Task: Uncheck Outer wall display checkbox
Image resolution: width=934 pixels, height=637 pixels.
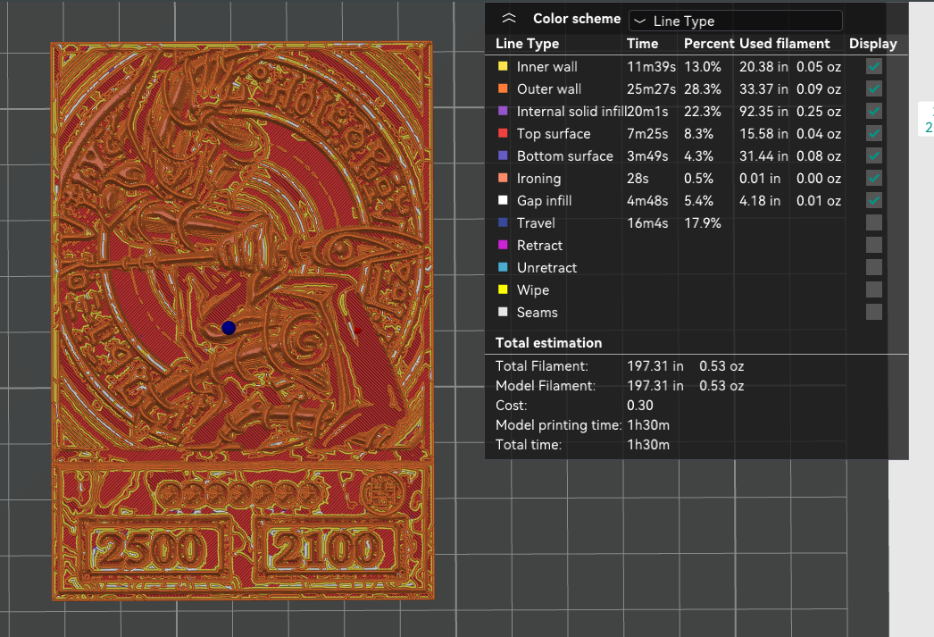Action: (874, 88)
